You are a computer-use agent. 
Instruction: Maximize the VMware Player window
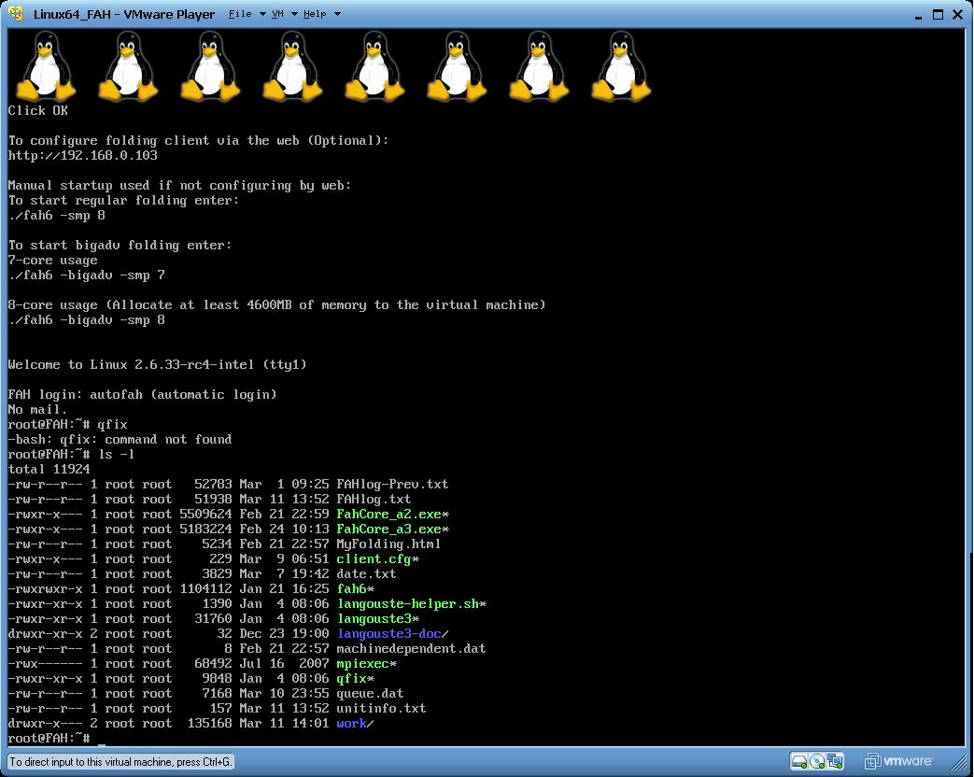(938, 14)
